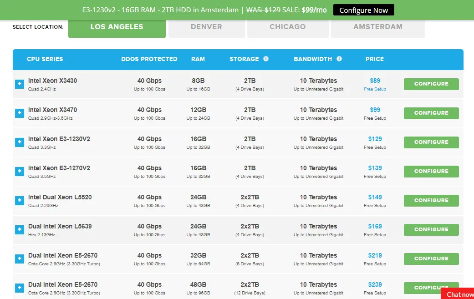Configure the $149 Dual Xeon L5520 server

431,201
